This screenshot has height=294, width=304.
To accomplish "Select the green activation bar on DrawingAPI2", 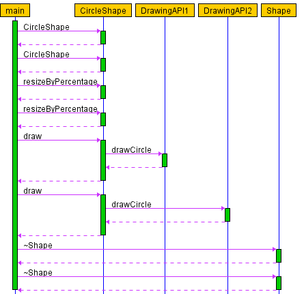I will tap(227, 215).
